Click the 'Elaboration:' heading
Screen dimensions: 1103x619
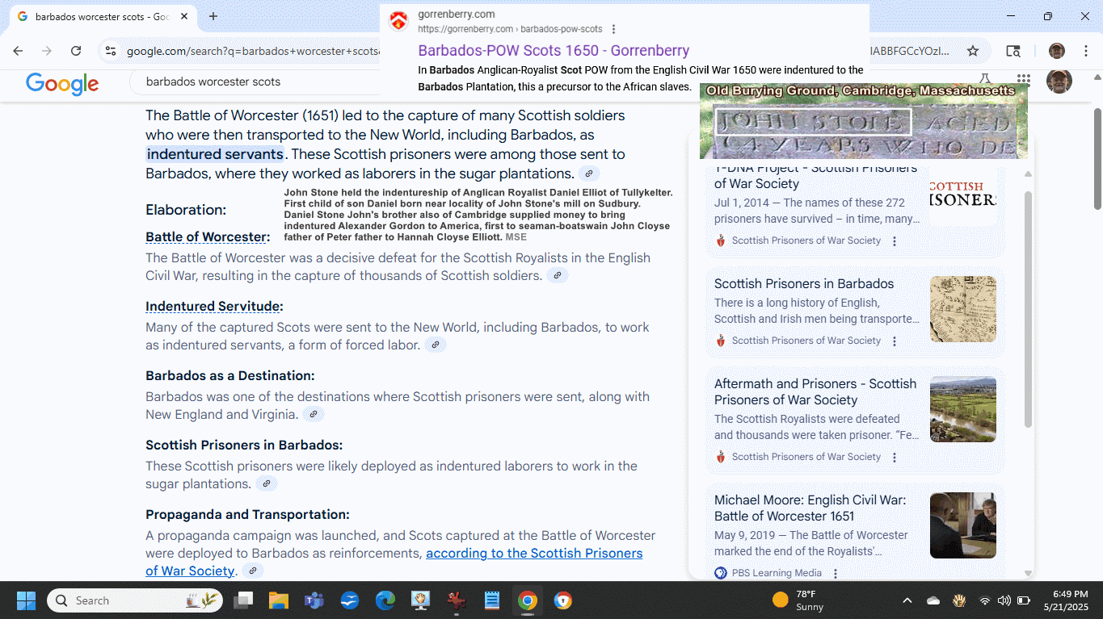pos(186,210)
